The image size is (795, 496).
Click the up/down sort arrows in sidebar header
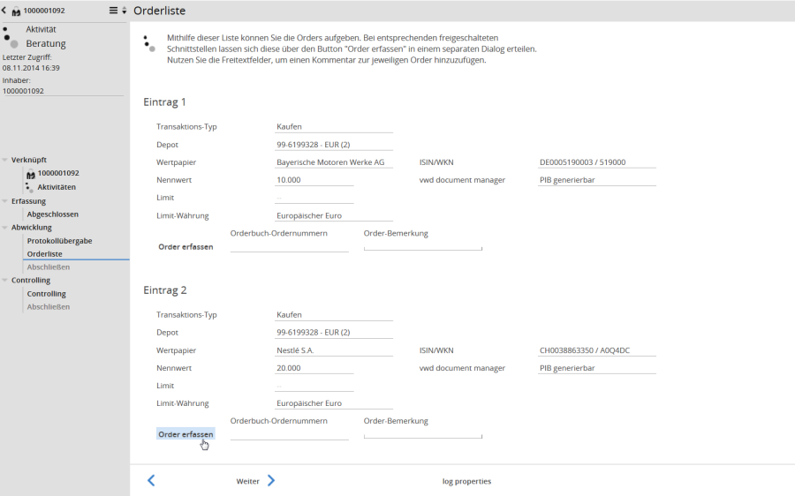[124, 11]
